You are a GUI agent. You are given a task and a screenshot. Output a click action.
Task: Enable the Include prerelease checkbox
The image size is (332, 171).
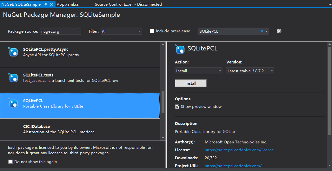tap(152, 31)
